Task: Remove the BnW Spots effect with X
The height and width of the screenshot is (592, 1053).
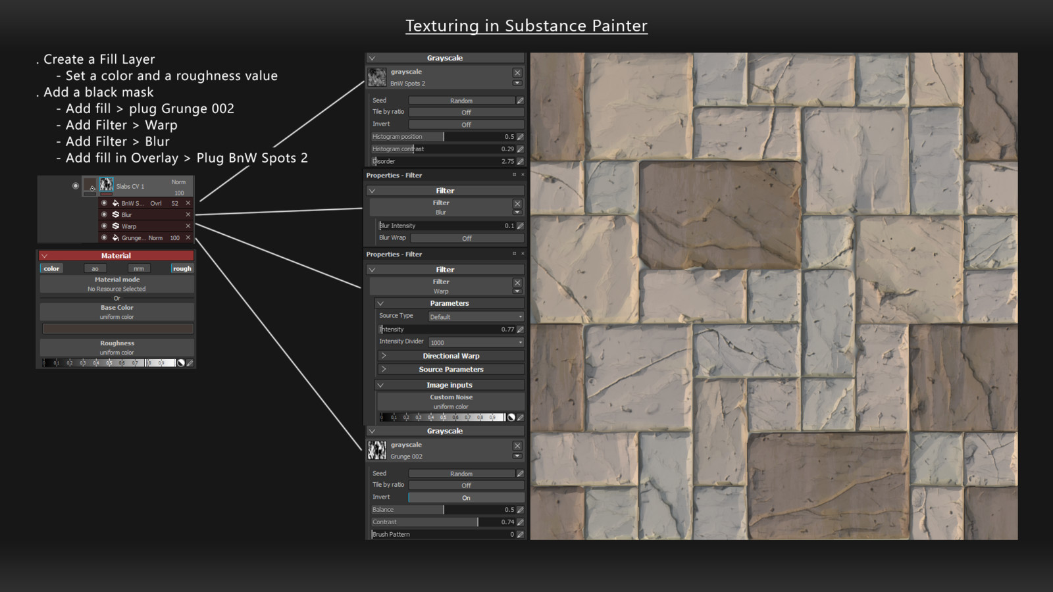Action: (188, 203)
